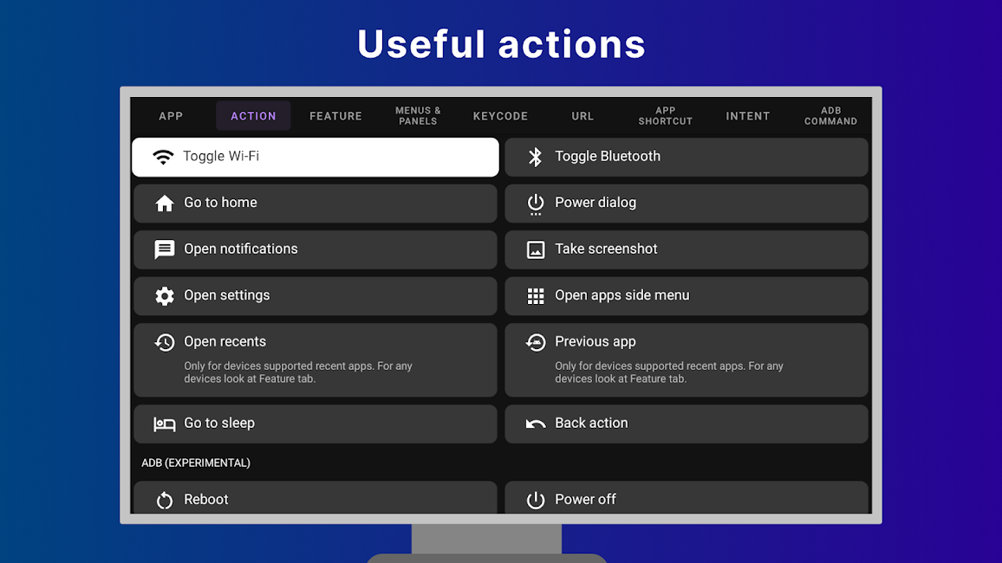
Task: Click the Bluetooth symbol icon
Action: (x=536, y=157)
